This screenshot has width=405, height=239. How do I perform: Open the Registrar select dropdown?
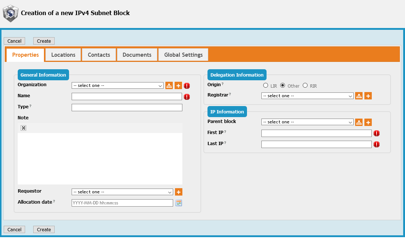coord(307,96)
